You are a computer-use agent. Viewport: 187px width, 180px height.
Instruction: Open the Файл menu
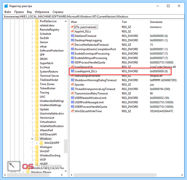click(7, 12)
